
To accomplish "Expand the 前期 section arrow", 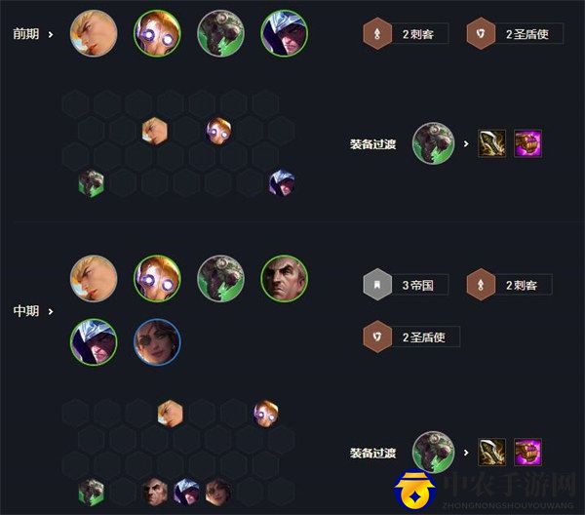I will (51, 35).
